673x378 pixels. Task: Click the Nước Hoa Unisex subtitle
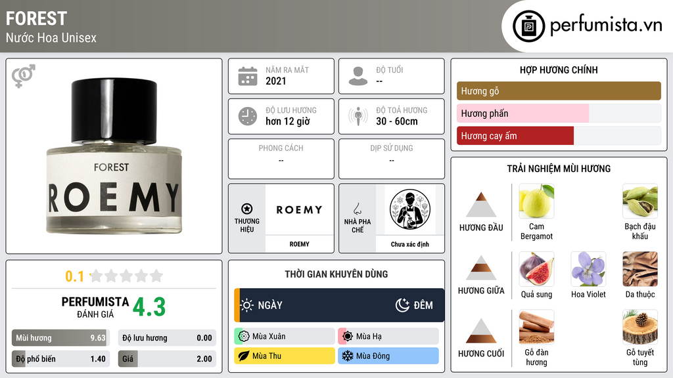(51, 37)
